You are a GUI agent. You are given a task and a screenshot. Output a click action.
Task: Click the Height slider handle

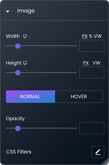point(18,73)
